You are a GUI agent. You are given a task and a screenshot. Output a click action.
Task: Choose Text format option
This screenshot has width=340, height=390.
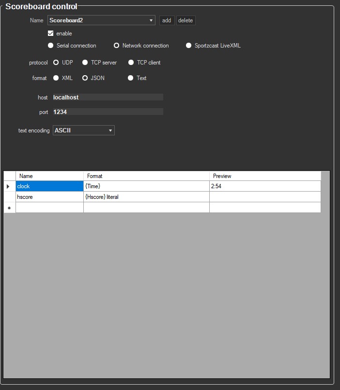[x=131, y=78]
